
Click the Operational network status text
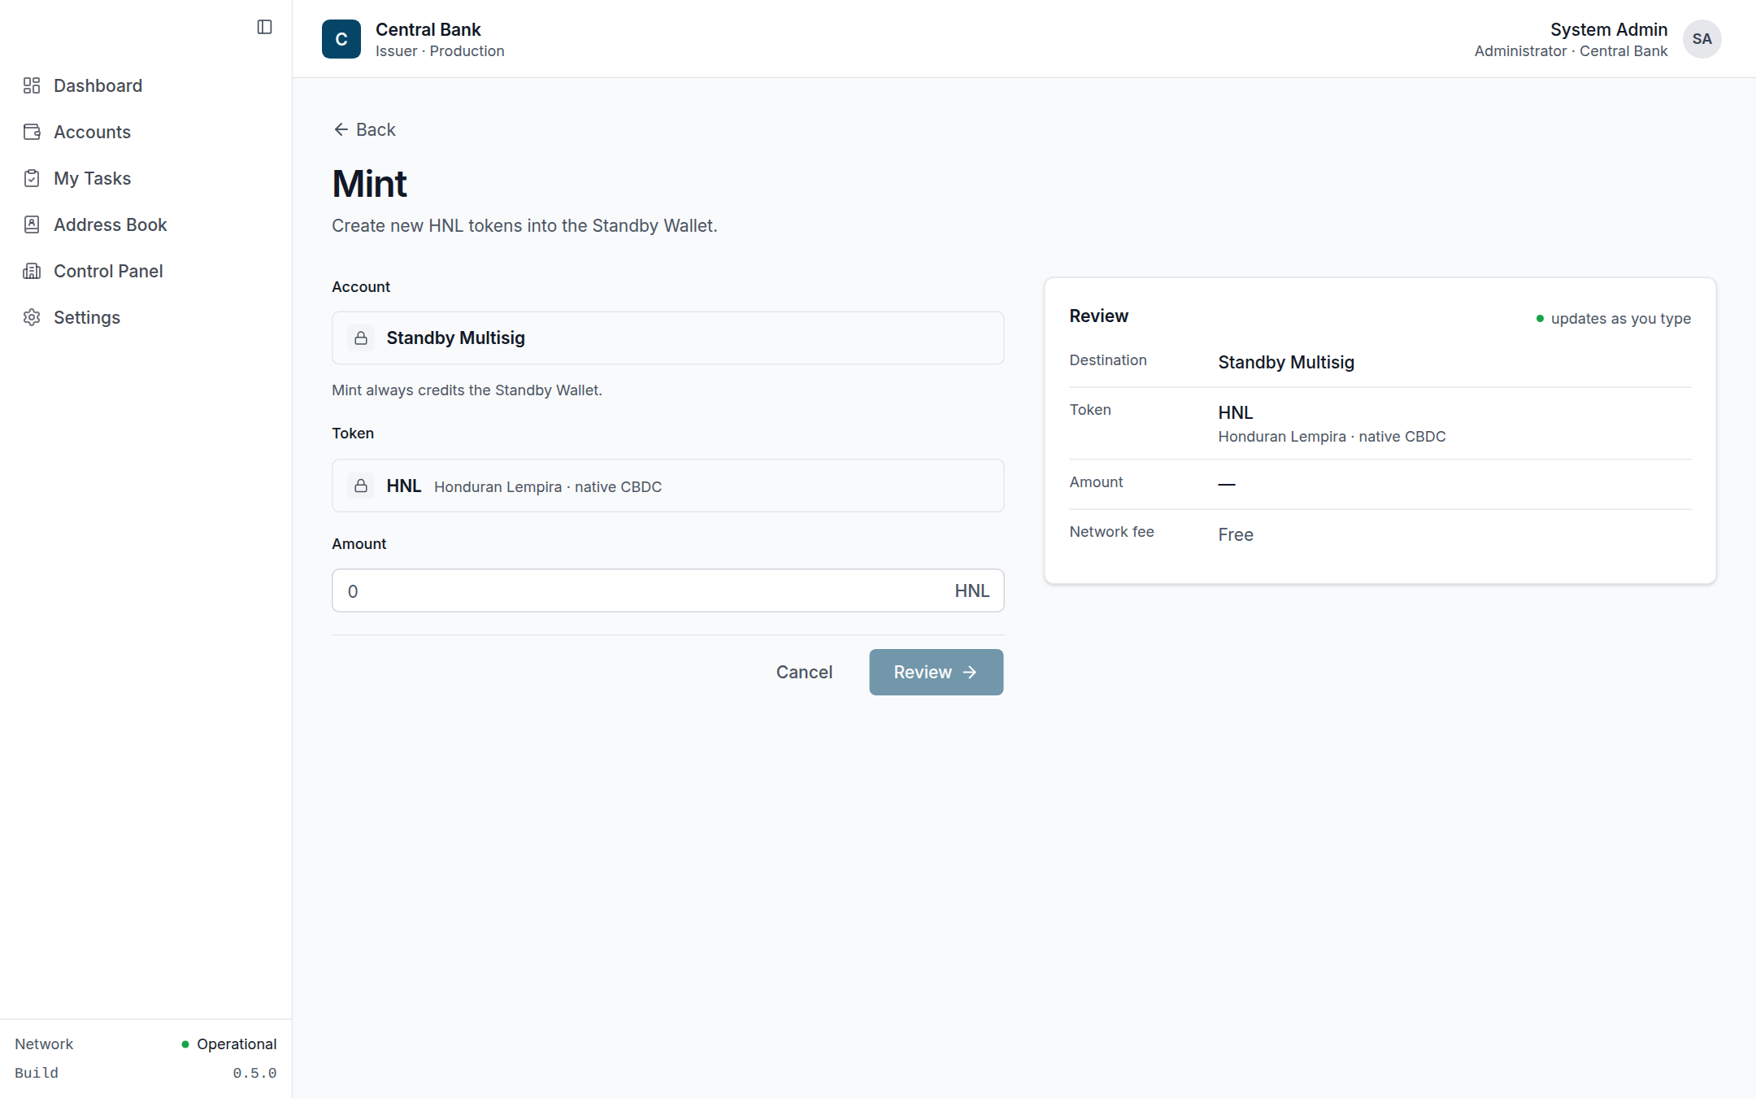(237, 1044)
